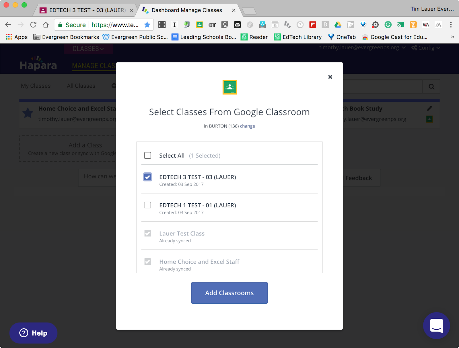The image size is (459, 348).
Task: Click the change link next to BURTON
Action: coord(248,126)
